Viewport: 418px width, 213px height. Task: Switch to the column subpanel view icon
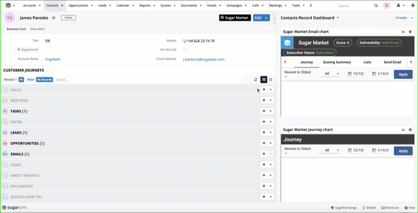pyautogui.click(x=264, y=80)
